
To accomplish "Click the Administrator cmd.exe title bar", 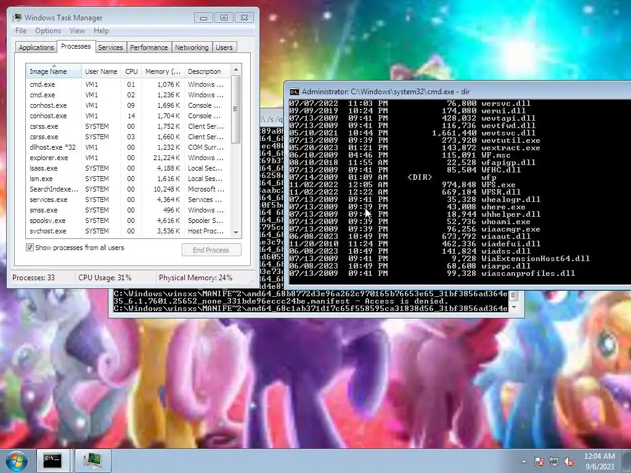I will [458, 92].
